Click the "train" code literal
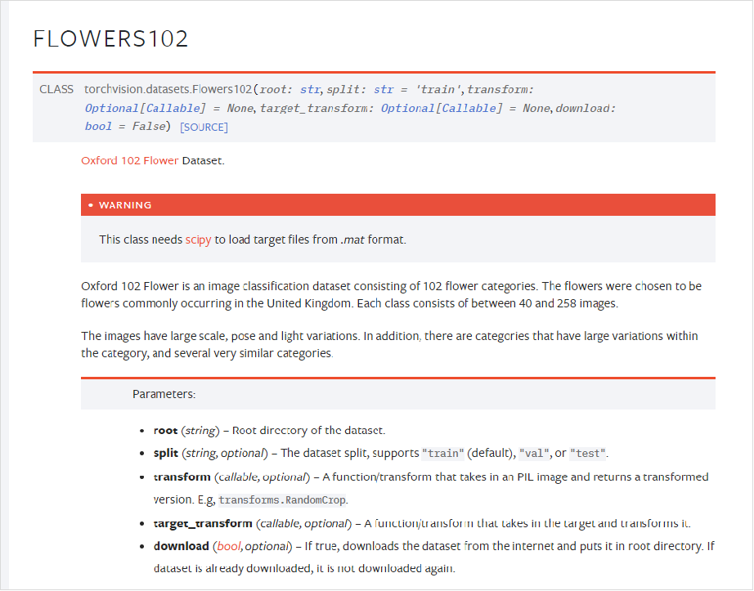 click(x=443, y=454)
